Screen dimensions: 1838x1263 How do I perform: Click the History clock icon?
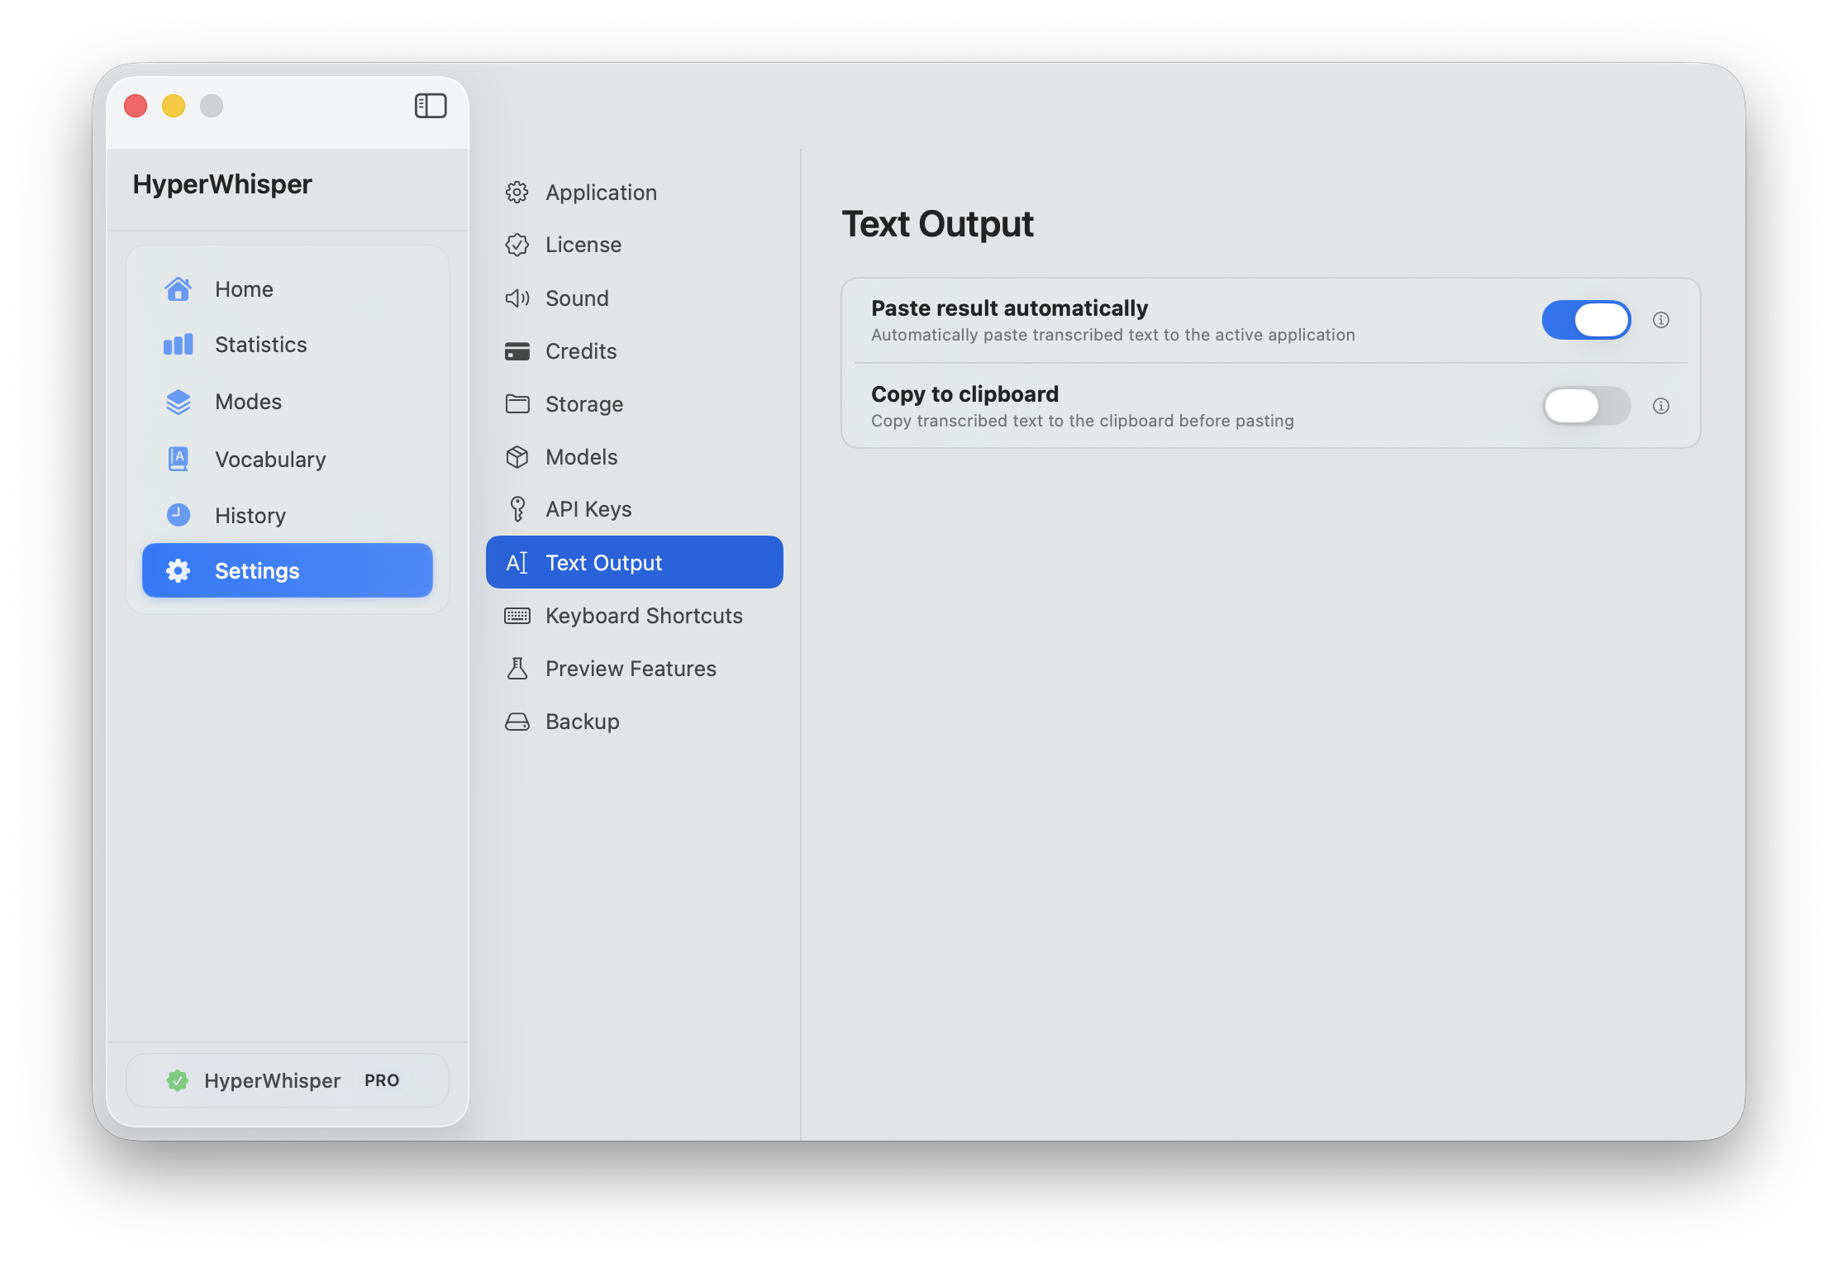click(178, 515)
